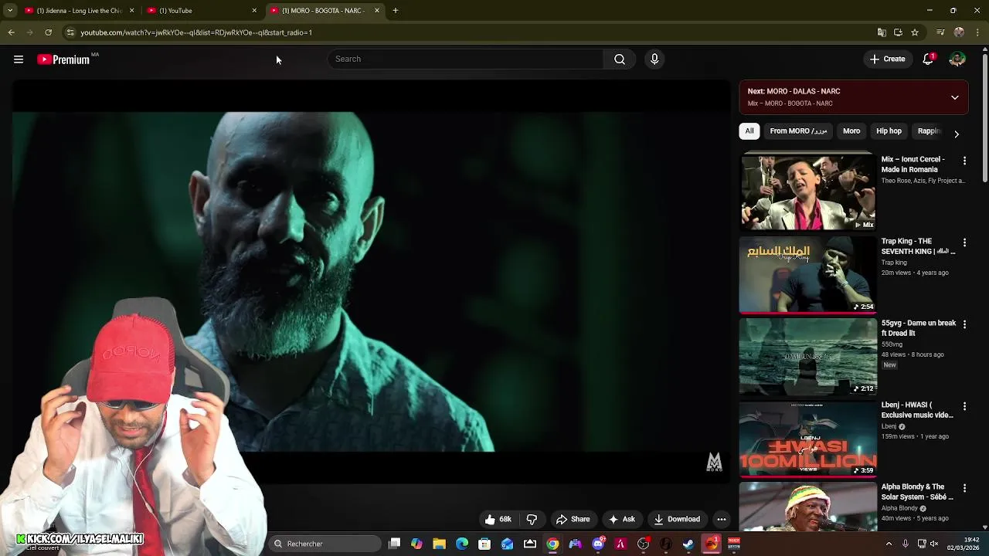Click Next: MORO - DALAS - NARC
The height and width of the screenshot is (556, 989).
tap(794, 91)
